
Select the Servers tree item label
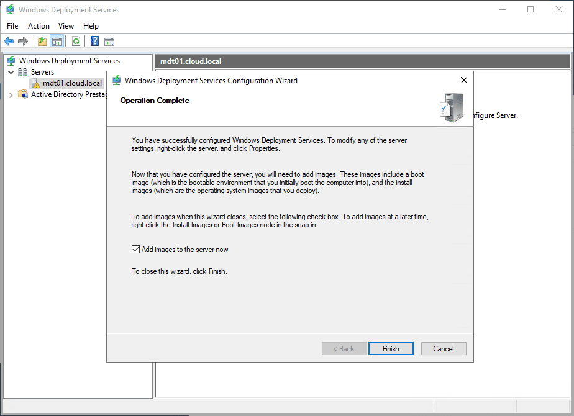pyautogui.click(x=42, y=72)
